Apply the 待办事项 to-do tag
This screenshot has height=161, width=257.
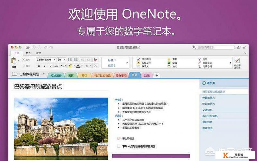(x=144, y=59)
